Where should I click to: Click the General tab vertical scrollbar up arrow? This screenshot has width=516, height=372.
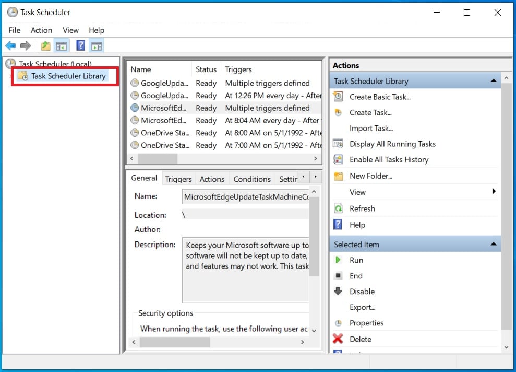pyautogui.click(x=314, y=192)
